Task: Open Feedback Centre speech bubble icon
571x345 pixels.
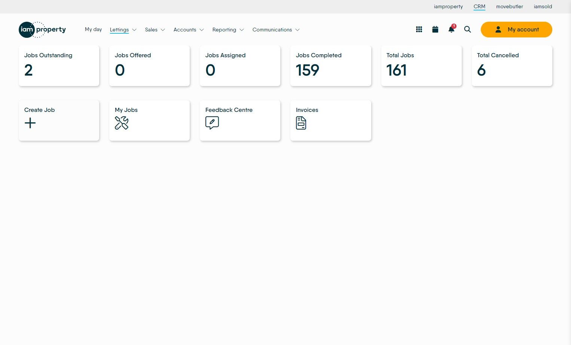Action: [212, 123]
